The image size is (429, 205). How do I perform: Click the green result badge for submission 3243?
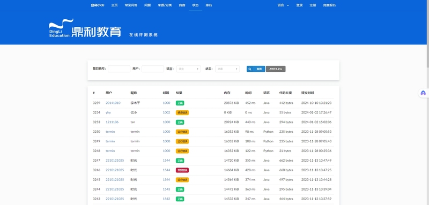click(180, 199)
